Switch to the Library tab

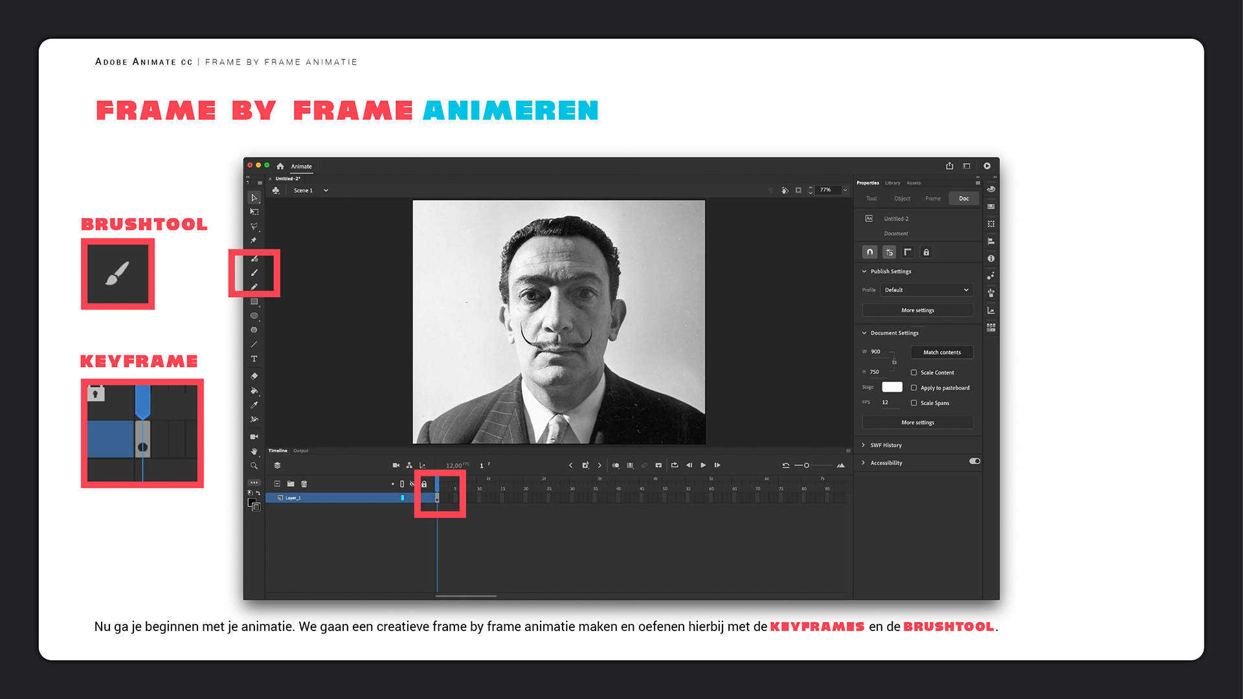[x=892, y=183]
